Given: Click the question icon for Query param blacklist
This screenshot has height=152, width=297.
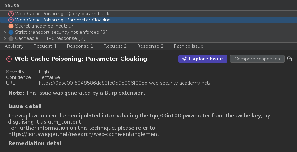Looking at the screenshot, I should 11,14.
